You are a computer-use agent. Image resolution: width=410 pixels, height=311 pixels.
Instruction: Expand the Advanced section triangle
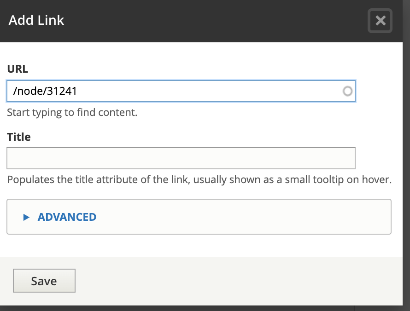coord(26,217)
